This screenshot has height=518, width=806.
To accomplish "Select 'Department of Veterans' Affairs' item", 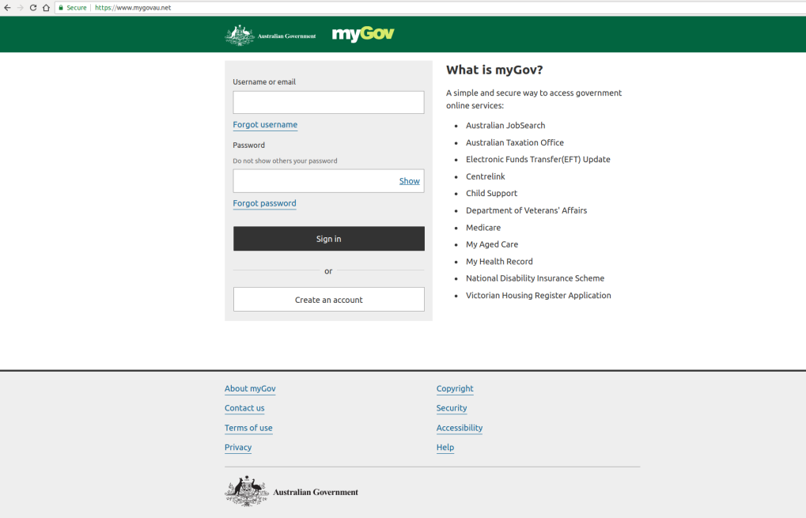I will tap(526, 210).
